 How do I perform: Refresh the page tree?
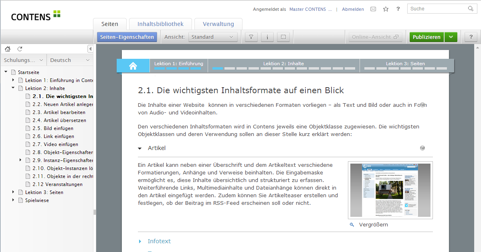click(20, 49)
